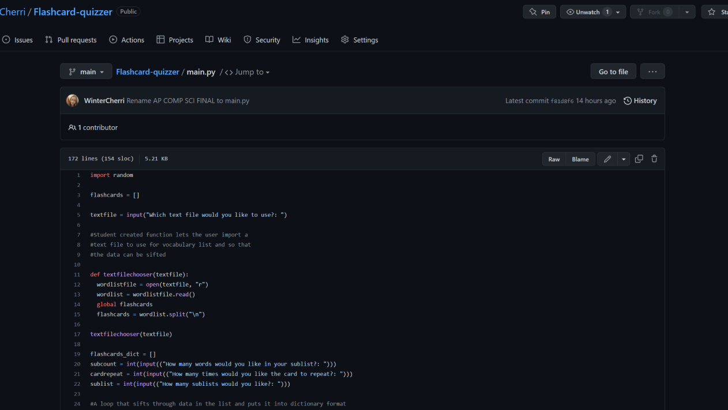Image resolution: width=728 pixels, height=410 pixels.
Task: Click the '172 lines (154 sloc)' text
Action: coord(100,159)
